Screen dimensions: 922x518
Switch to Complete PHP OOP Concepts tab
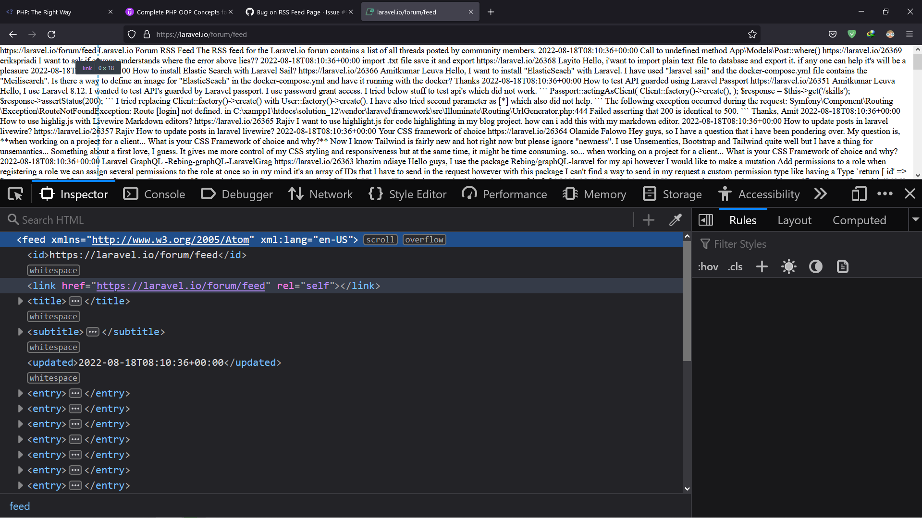[x=180, y=12]
